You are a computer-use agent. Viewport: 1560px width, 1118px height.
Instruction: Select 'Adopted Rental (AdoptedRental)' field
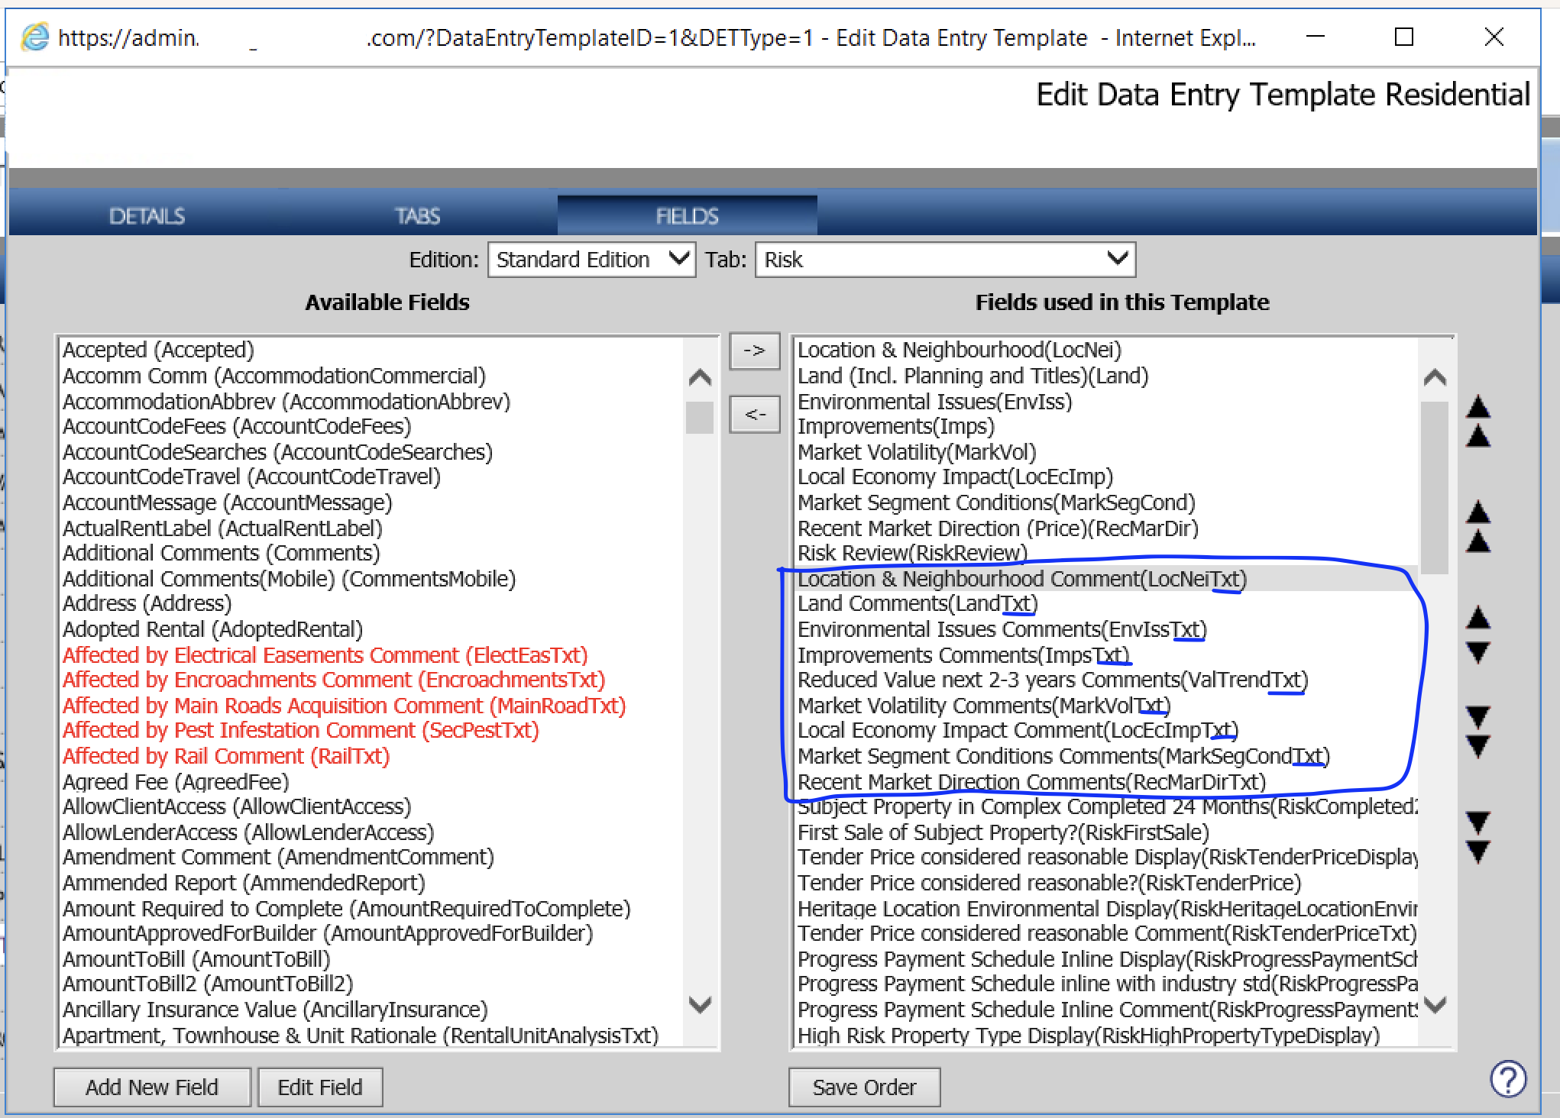(212, 629)
